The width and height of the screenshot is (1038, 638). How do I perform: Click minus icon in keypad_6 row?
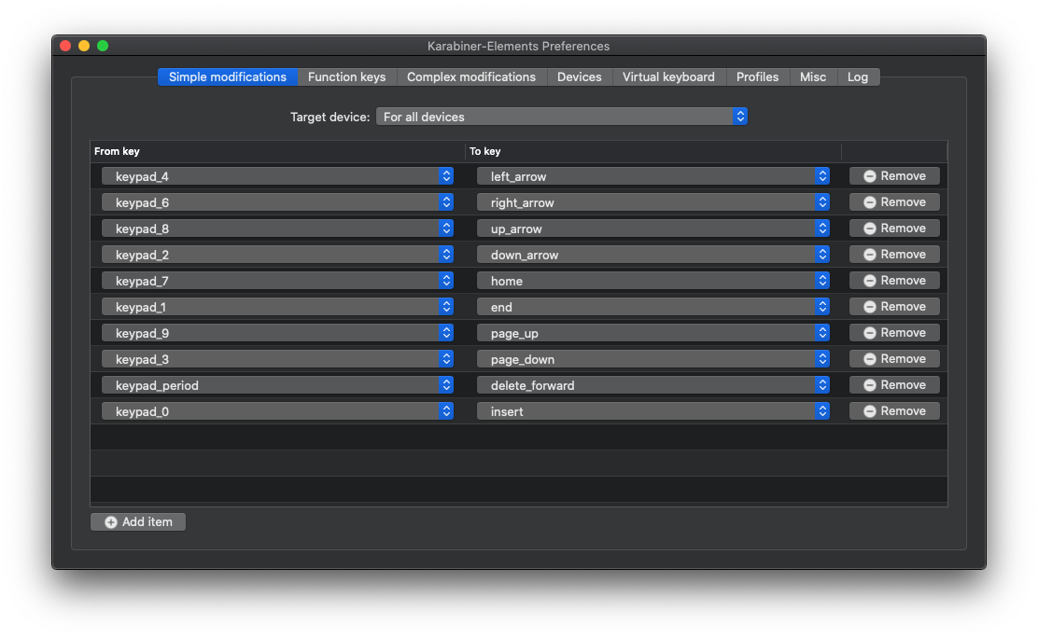point(870,202)
